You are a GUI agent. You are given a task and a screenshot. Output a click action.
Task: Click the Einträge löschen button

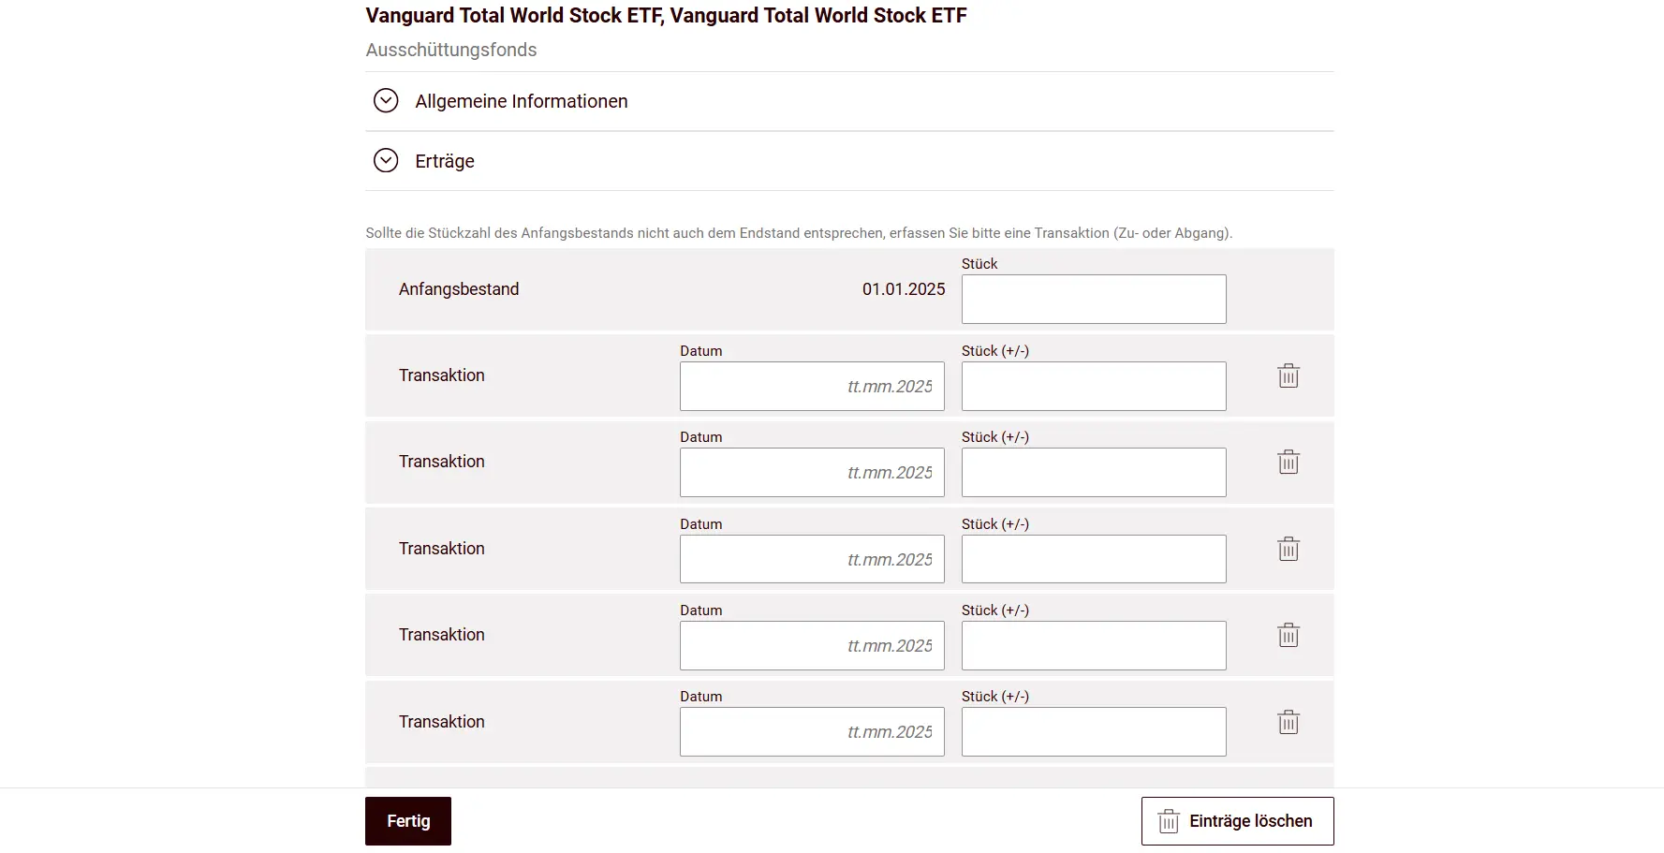click(x=1237, y=820)
